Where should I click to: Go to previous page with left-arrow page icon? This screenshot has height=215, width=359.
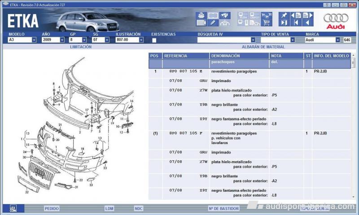pos(296,15)
